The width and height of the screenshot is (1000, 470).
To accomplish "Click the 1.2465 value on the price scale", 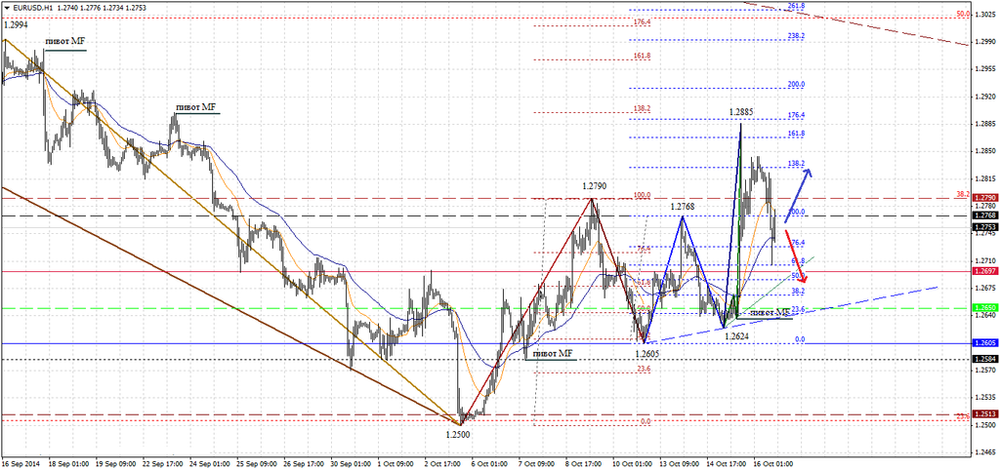I will click(x=983, y=452).
